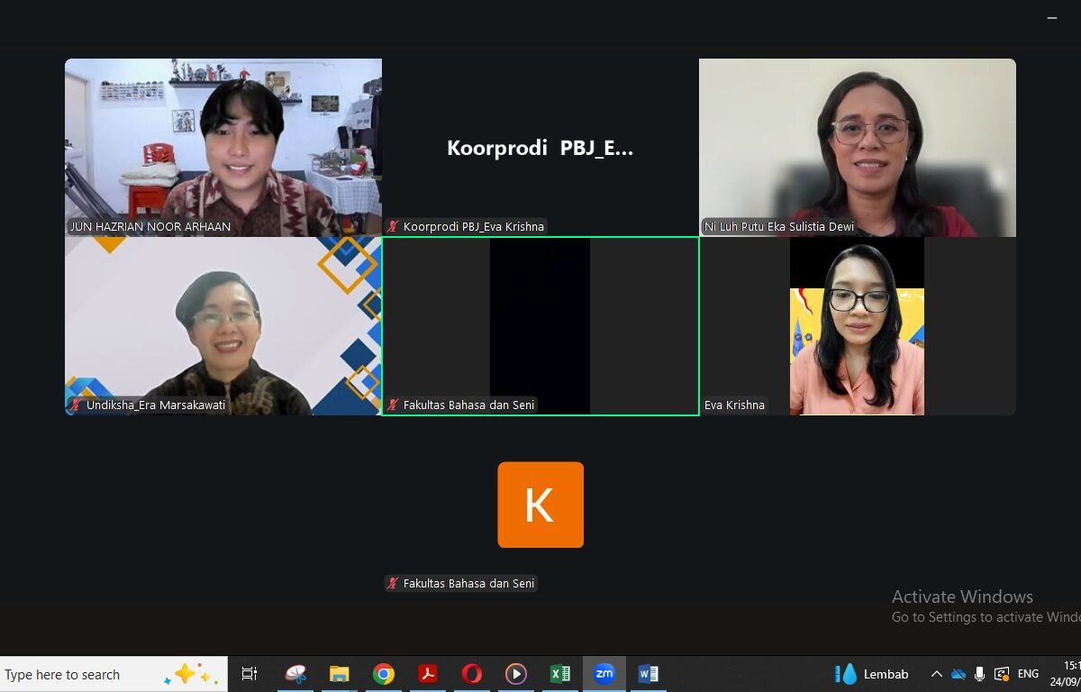Open the Lembab weather widget
The width and height of the screenshot is (1081, 692).
pyautogui.click(x=872, y=674)
